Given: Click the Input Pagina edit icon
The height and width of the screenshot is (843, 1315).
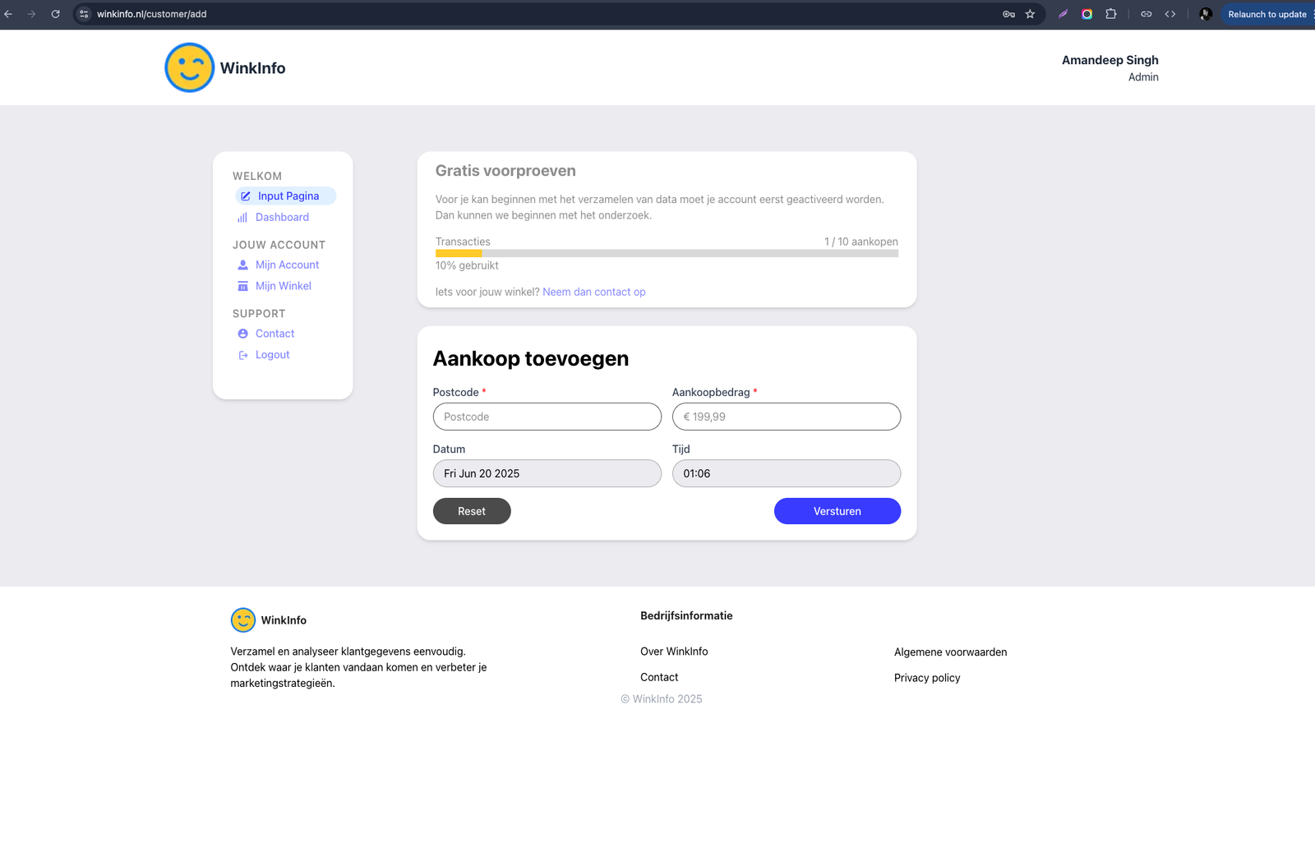Looking at the screenshot, I should [x=246, y=196].
